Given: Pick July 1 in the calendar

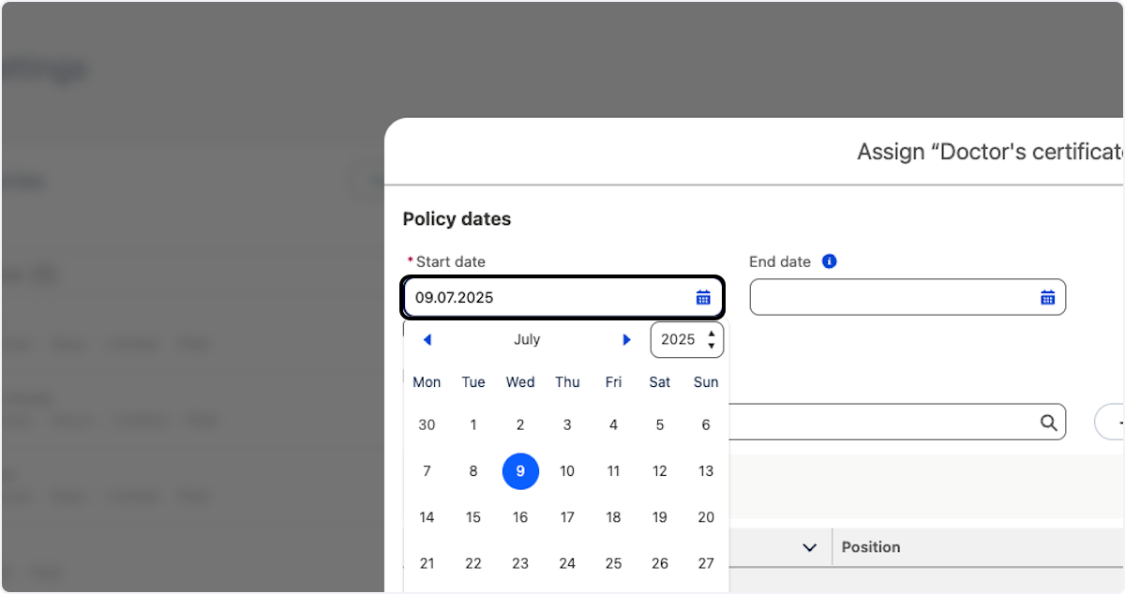Looking at the screenshot, I should 473,425.
